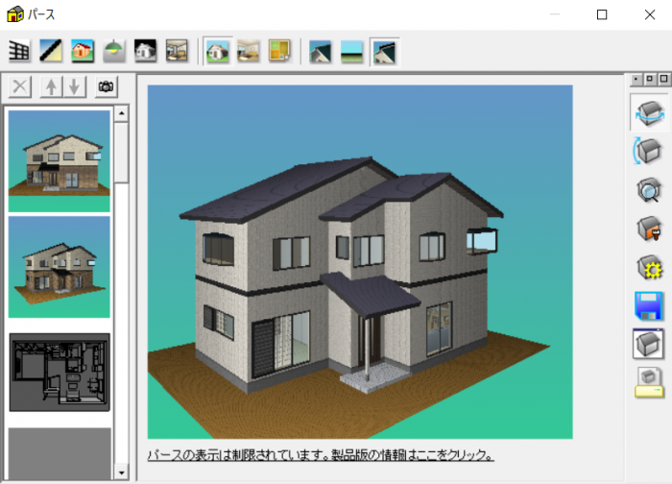Switch to interior room view mode
The width and height of the screenshot is (672, 484).
(x=249, y=51)
